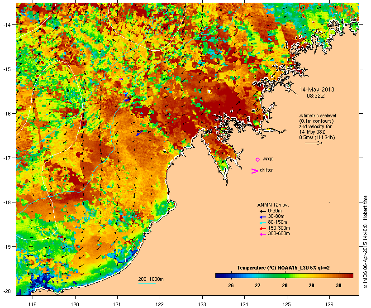
Task: Click the cyan 80-150m legend arrow
Action: coord(262,223)
